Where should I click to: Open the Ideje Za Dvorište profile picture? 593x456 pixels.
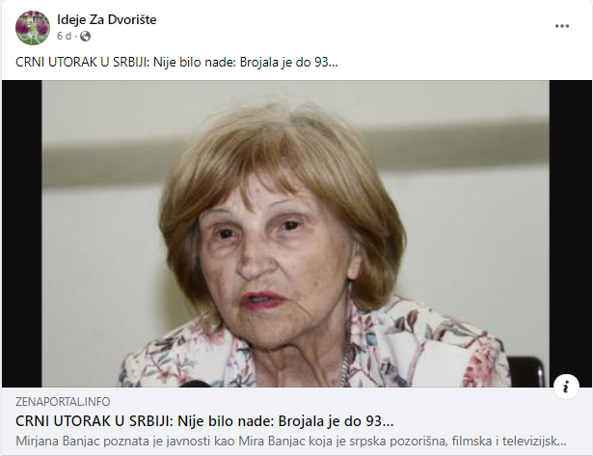[33, 28]
